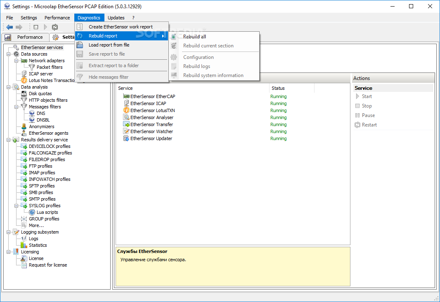This screenshot has height=302, width=440.
Task: Collapse the Data analysis tree node
Action: (8, 87)
